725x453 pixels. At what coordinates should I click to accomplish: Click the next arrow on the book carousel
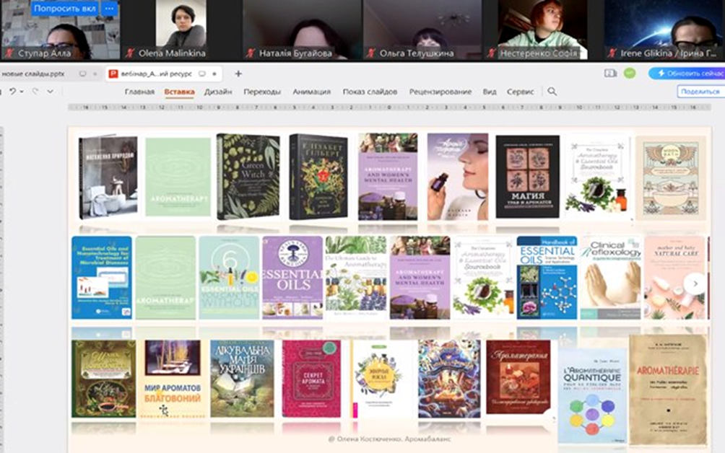tap(695, 283)
